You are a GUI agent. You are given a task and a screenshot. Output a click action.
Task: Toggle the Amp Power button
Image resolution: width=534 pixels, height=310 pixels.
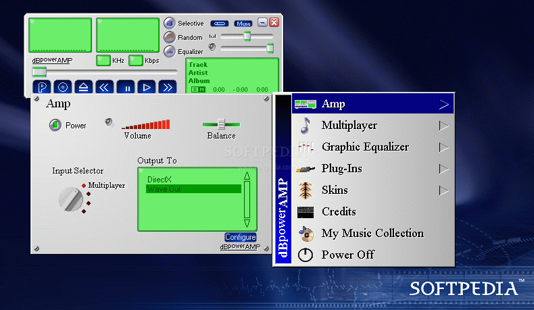coord(55,125)
